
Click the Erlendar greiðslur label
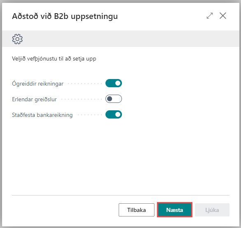pyautogui.click(x=34, y=99)
